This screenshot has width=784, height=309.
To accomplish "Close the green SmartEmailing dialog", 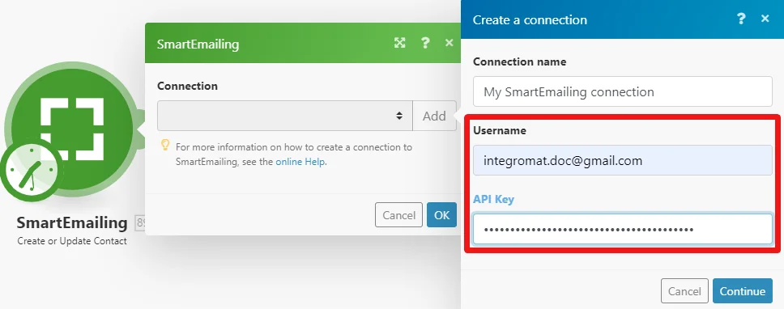I will pyautogui.click(x=449, y=43).
